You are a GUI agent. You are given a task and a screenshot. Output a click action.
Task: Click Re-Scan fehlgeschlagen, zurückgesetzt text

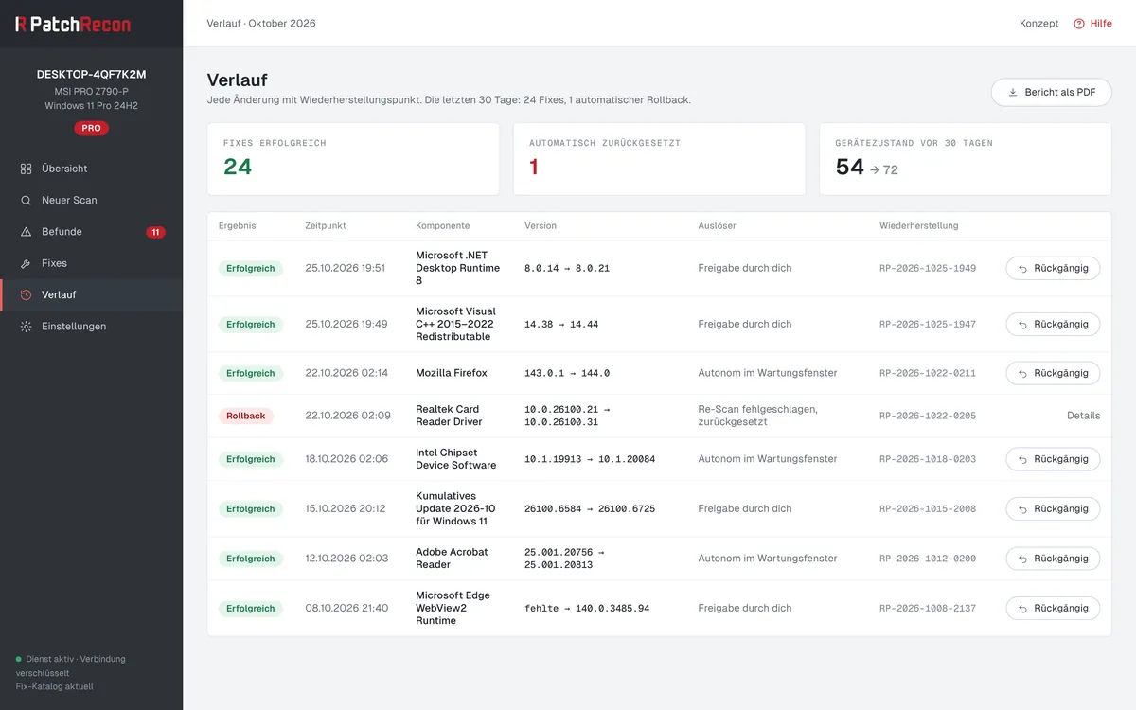[x=757, y=416]
